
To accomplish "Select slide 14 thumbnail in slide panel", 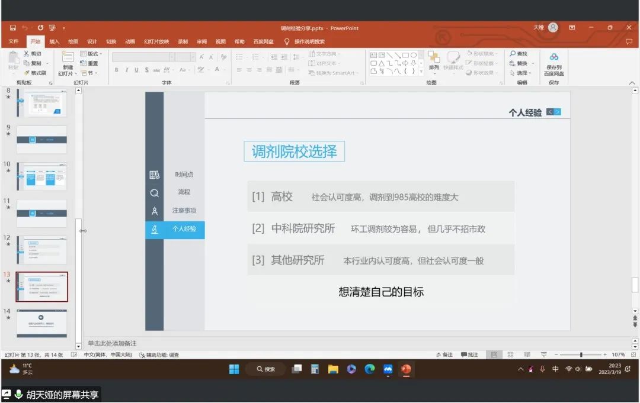I will 41,323.
